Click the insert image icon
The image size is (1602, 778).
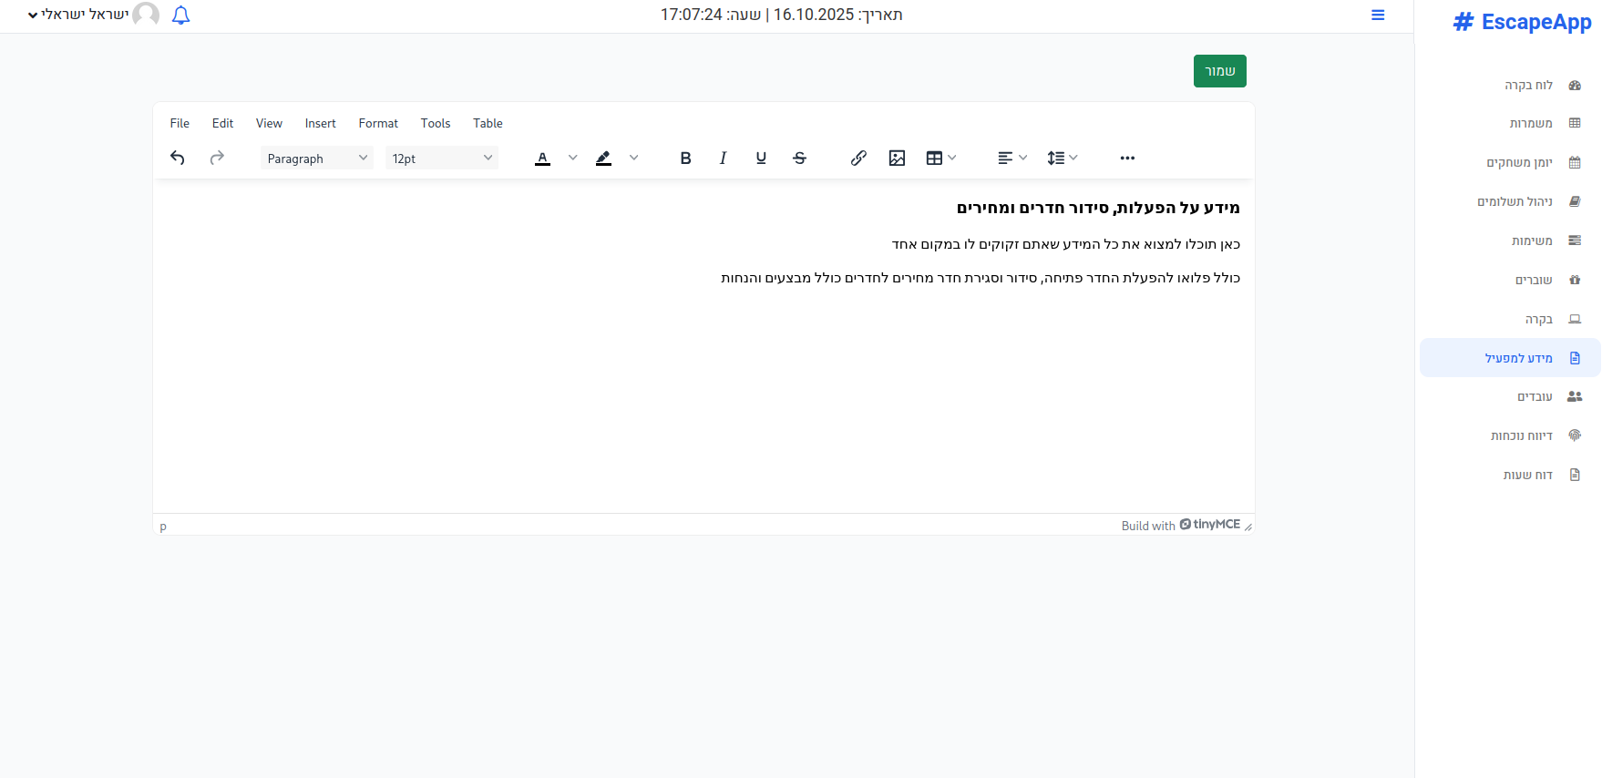click(x=897, y=159)
